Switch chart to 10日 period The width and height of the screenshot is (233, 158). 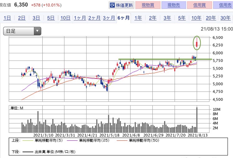pyautogui.click(x=65, y=18)
